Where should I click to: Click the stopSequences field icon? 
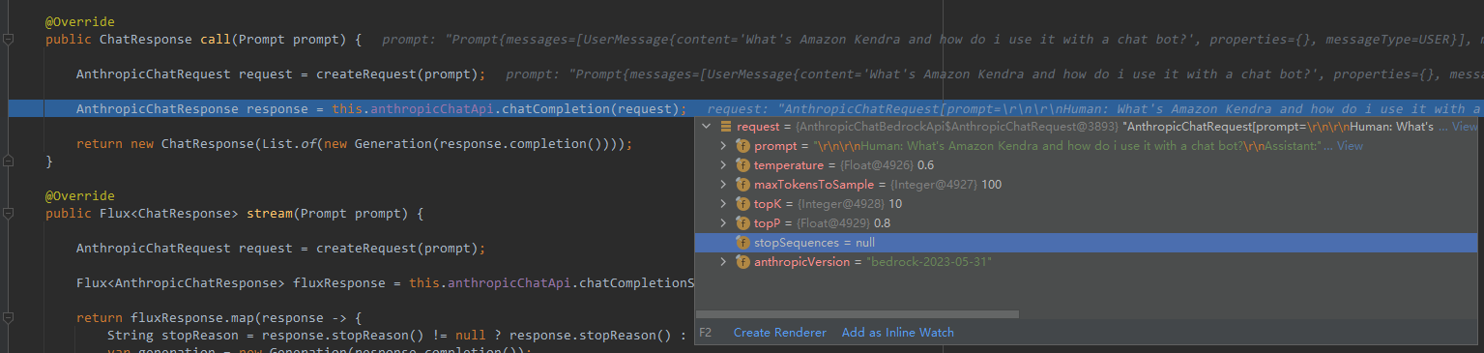742,243
